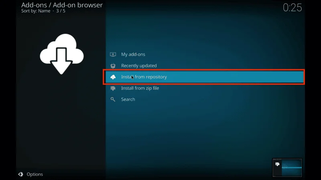Screen dimensions: 321x180
Task: Select the Install from zip file label
Action: (x=140, y=88)
